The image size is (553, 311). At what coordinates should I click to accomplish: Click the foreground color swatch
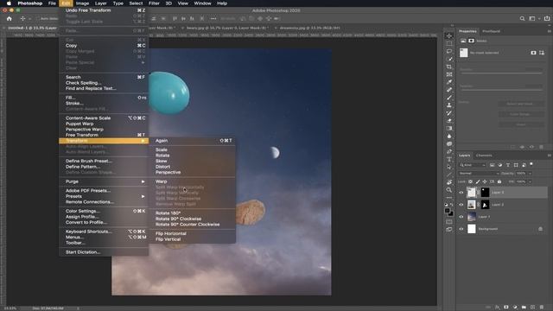[x=448, y=211]
